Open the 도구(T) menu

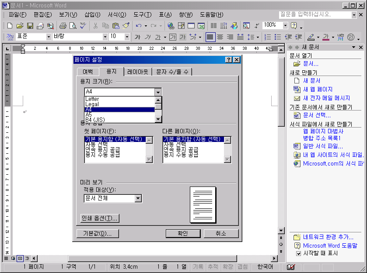tap(142, 15)
